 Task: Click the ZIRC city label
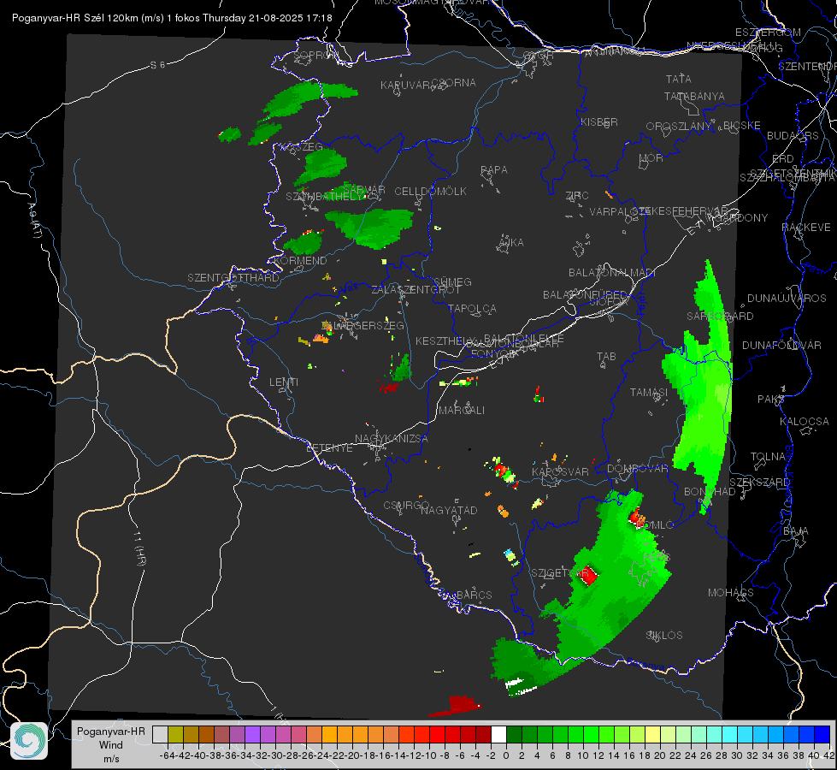tap(577, 196)
